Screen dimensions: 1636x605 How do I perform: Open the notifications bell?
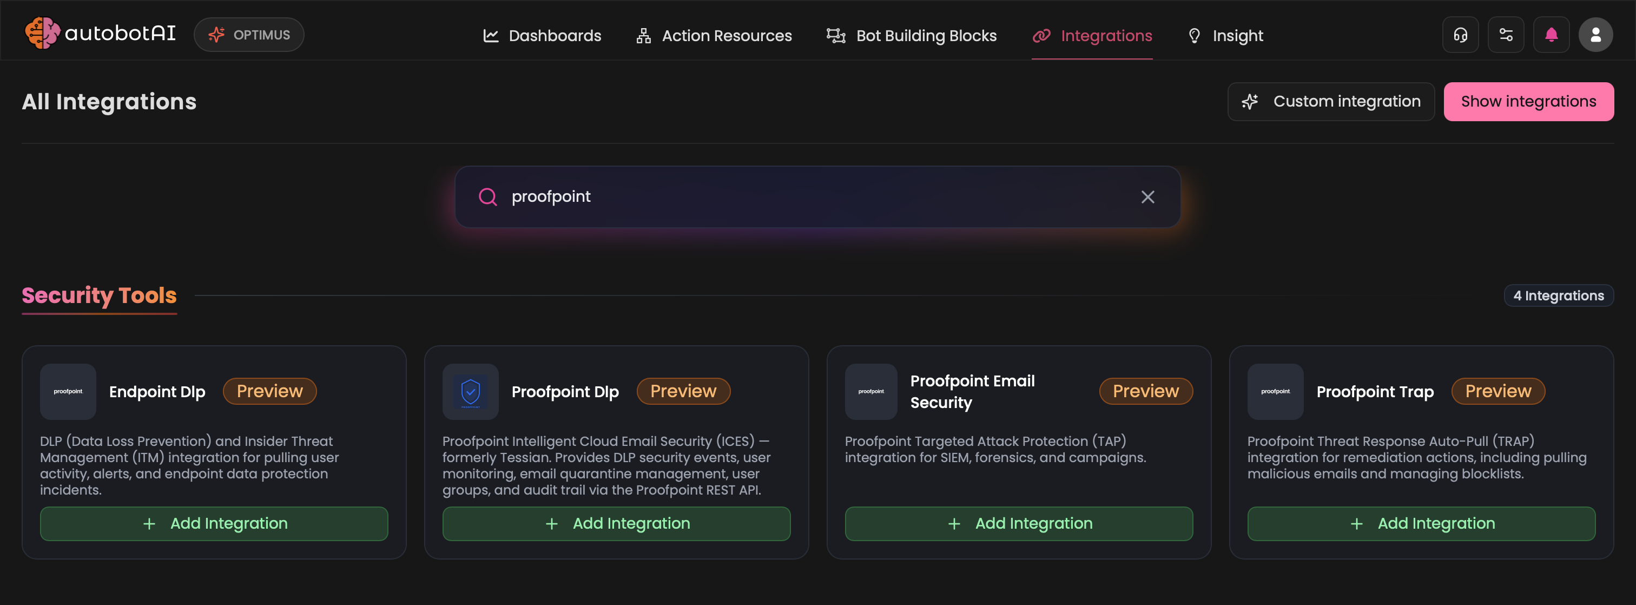pyautogui.click(x=1551, y=35)
